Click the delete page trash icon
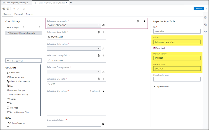The height and width of the screenshot is (130, 209). (x=24, y=27)
